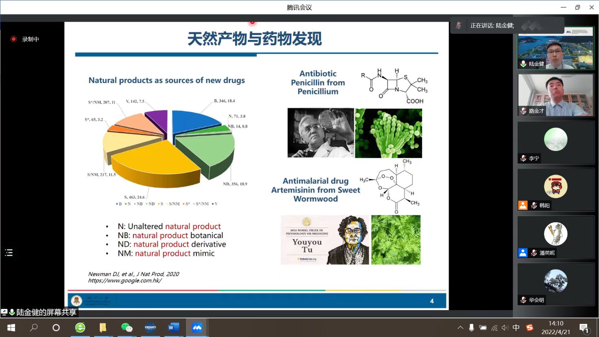Click the red 录制中 recording indicator

[14, 39]
